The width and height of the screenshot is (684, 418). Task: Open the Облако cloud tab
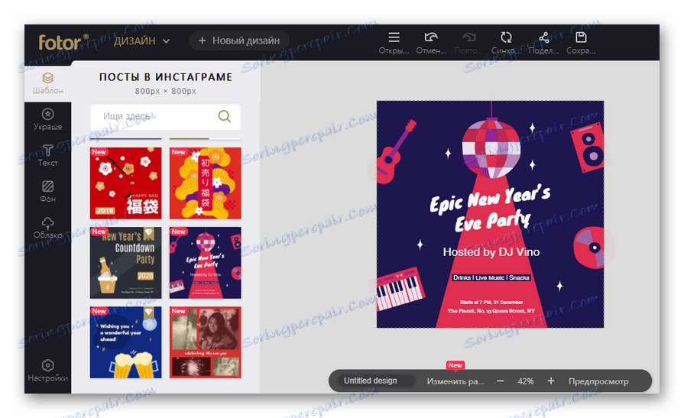[47, 228]
